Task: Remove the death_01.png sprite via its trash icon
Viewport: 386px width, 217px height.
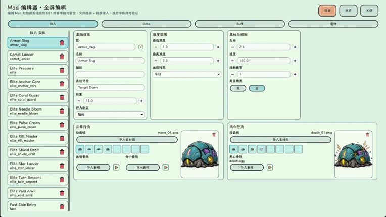Action: [367, 134]
